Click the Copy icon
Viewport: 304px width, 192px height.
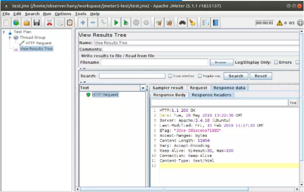click(x=59, y=22)
